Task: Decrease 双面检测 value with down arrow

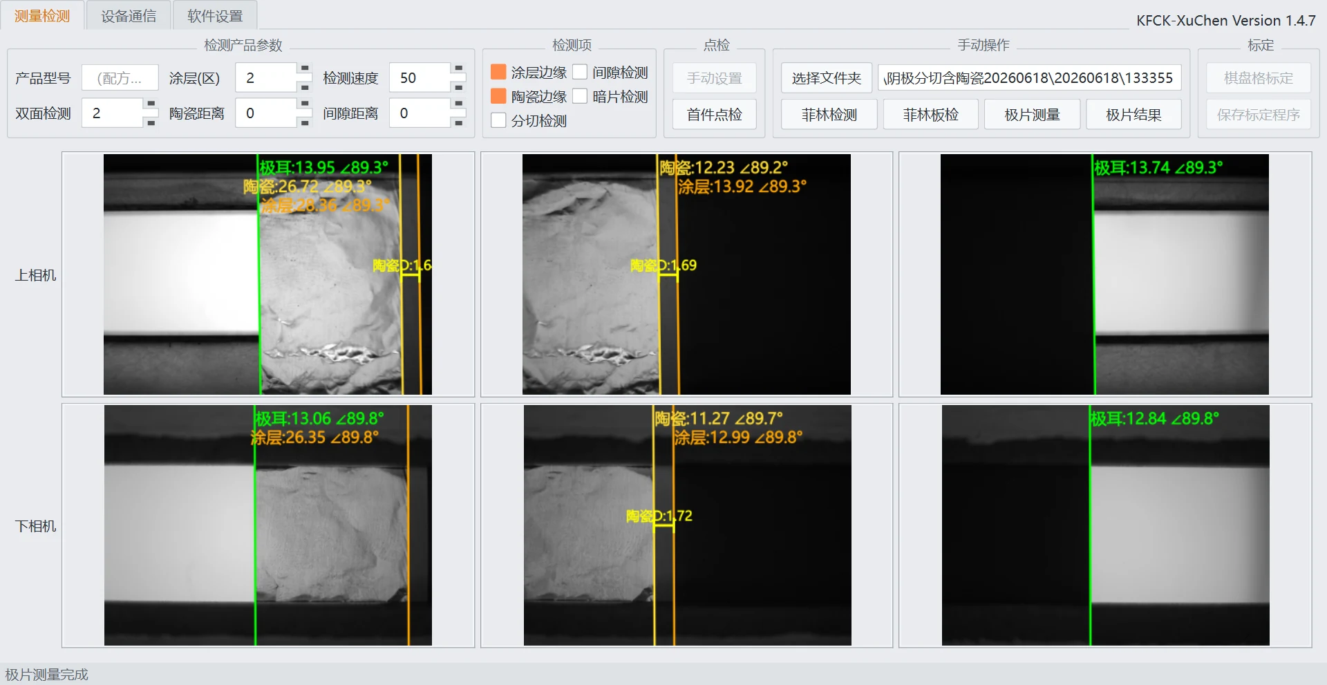Action: click(x=151, y=122)
